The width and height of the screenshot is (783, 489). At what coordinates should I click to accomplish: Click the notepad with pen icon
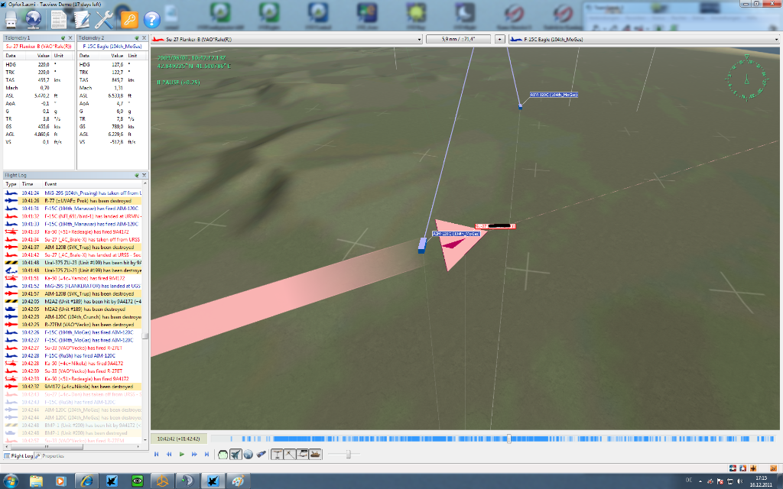click(x=81, y=18)
